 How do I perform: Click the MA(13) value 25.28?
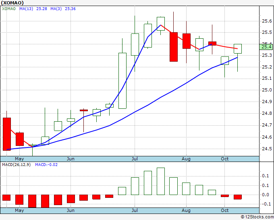42,9
